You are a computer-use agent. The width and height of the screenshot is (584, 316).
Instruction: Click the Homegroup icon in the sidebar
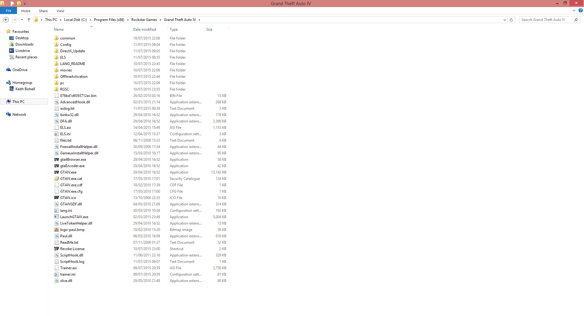(9, 83)
